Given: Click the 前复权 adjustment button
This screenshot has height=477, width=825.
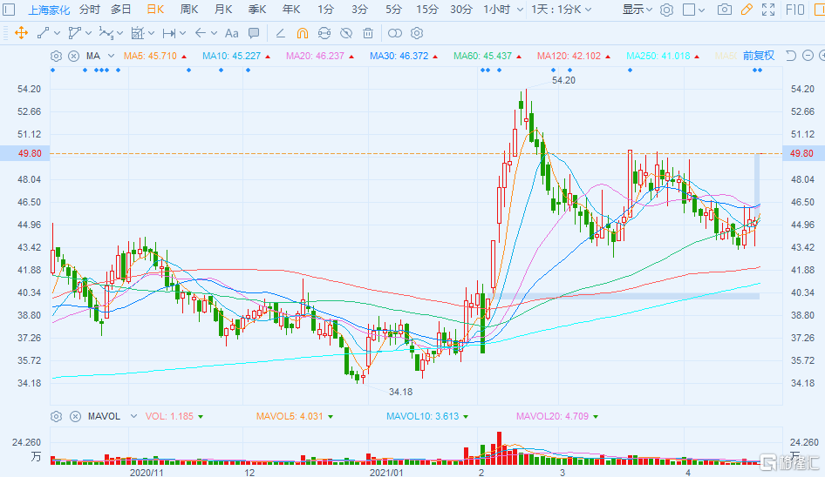Looking at the screenshot, I should click(758, 56).
